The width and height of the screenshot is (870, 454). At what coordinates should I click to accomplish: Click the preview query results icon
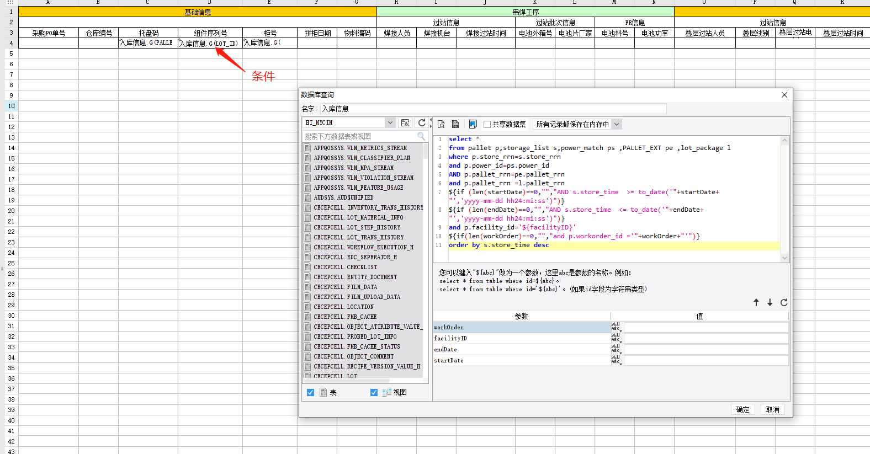(x=441, y=124)
